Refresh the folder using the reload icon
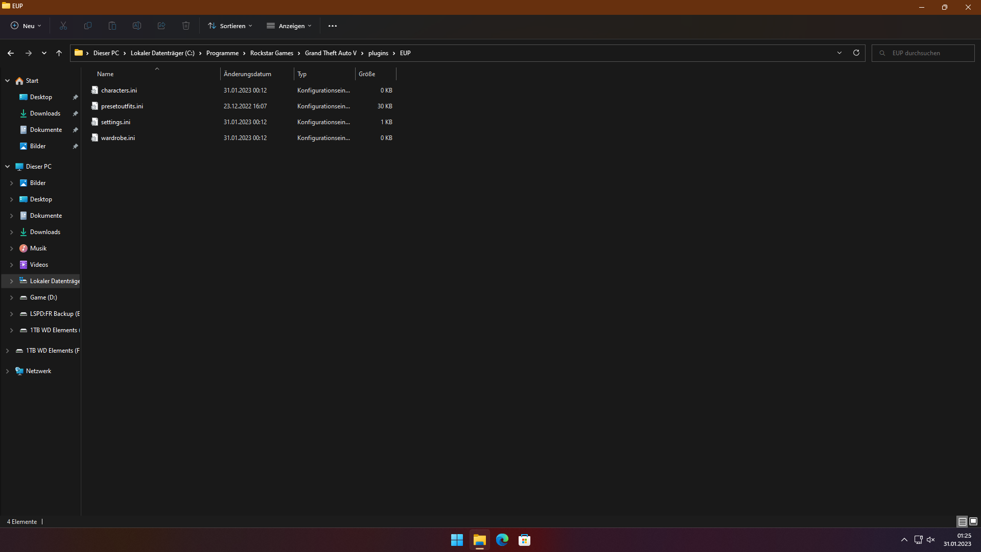The height and width of the screenshot is (552, 981). tap(856, 53)
